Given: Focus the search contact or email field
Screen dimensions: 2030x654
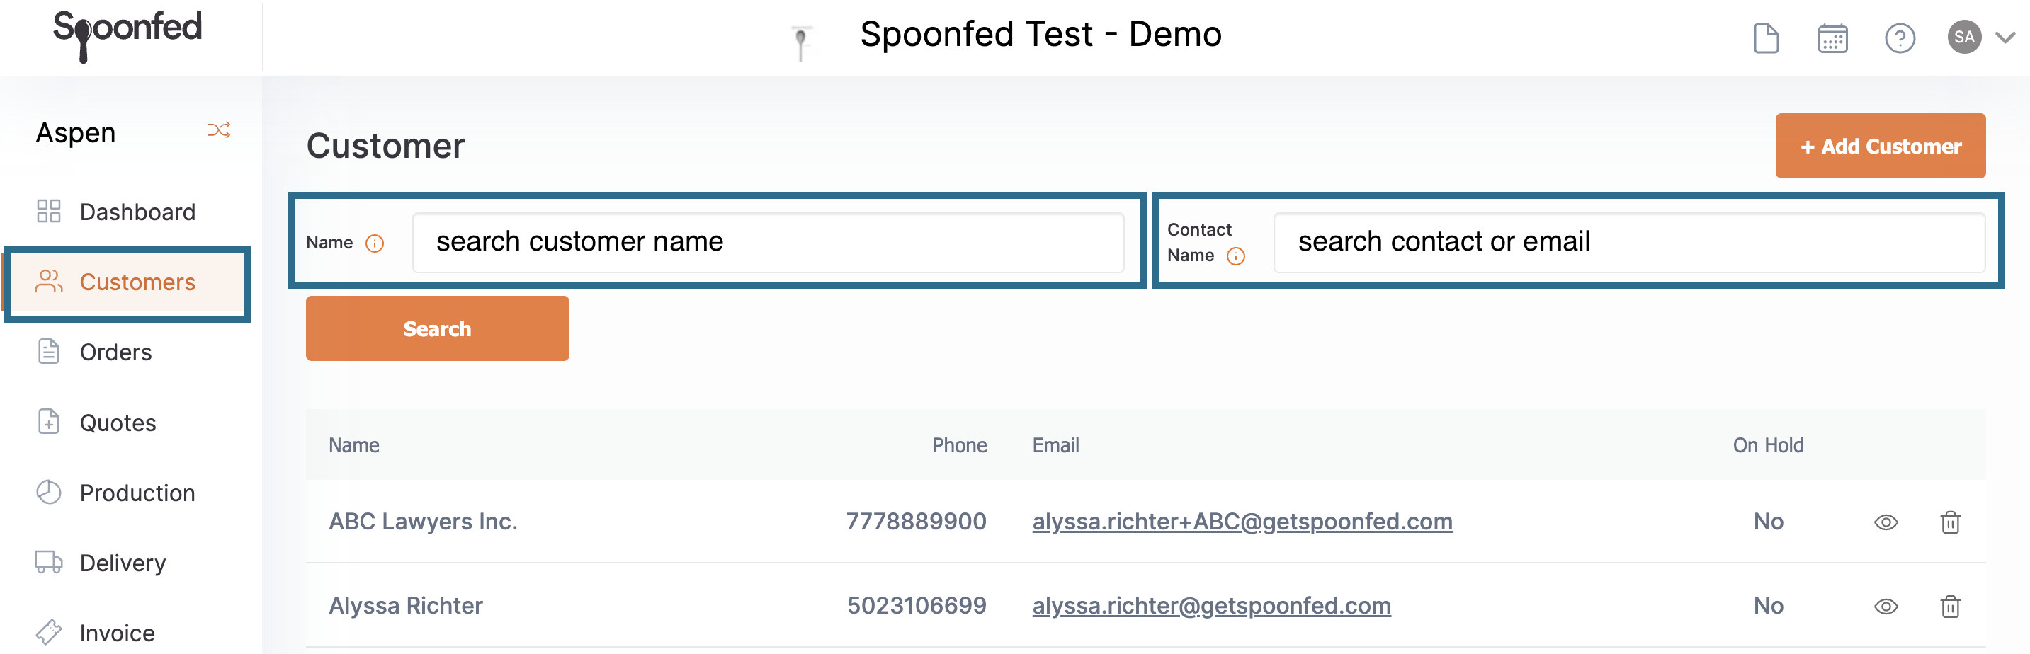Looking at the screenshot, I should tap(1628, 241).
